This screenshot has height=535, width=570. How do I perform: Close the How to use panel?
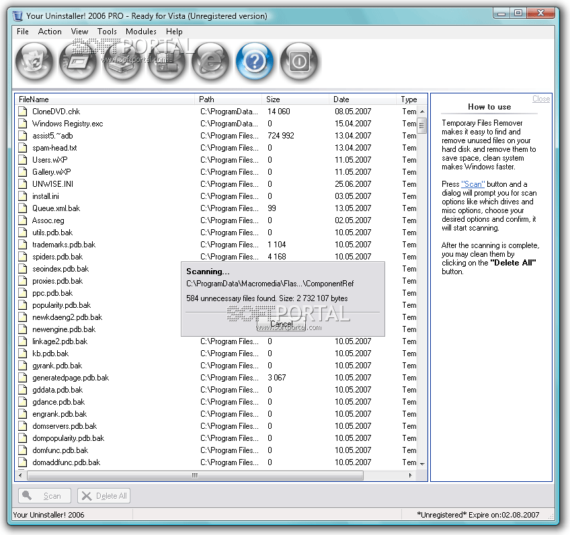[x=540, y=99]
